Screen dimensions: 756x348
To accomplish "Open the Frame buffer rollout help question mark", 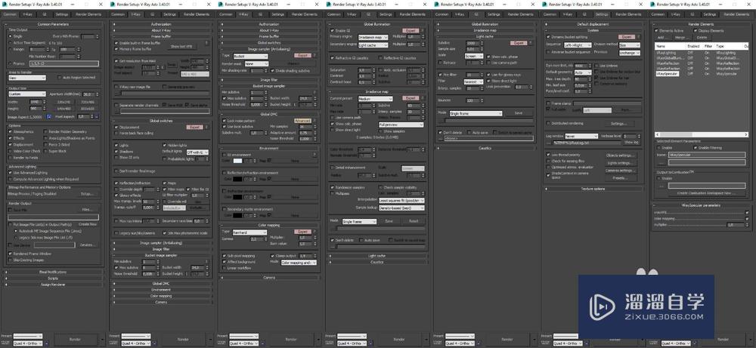I will point(207,43).
